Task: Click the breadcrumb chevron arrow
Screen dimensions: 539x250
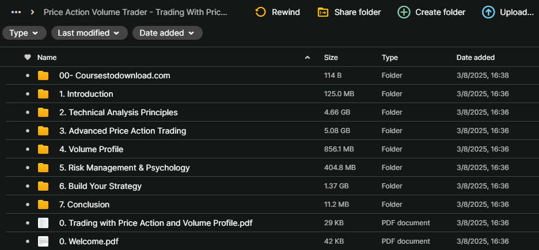Action: click(32, 12)
